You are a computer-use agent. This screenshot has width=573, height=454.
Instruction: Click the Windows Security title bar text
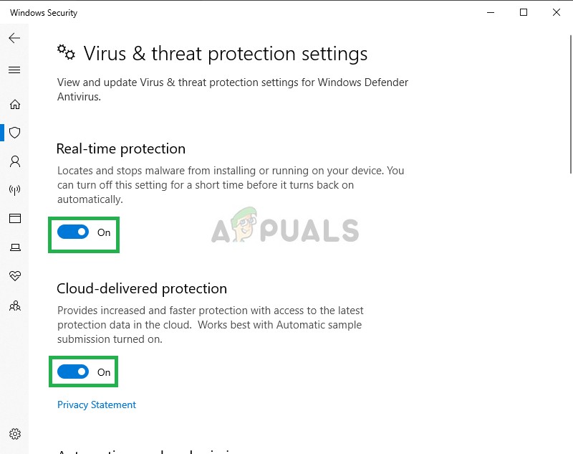(44, 13)
